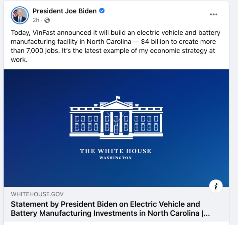Click the WASHINGTON caption in preview
The height and width of the screenshot is (225, 238).
(x=115, y=158)
